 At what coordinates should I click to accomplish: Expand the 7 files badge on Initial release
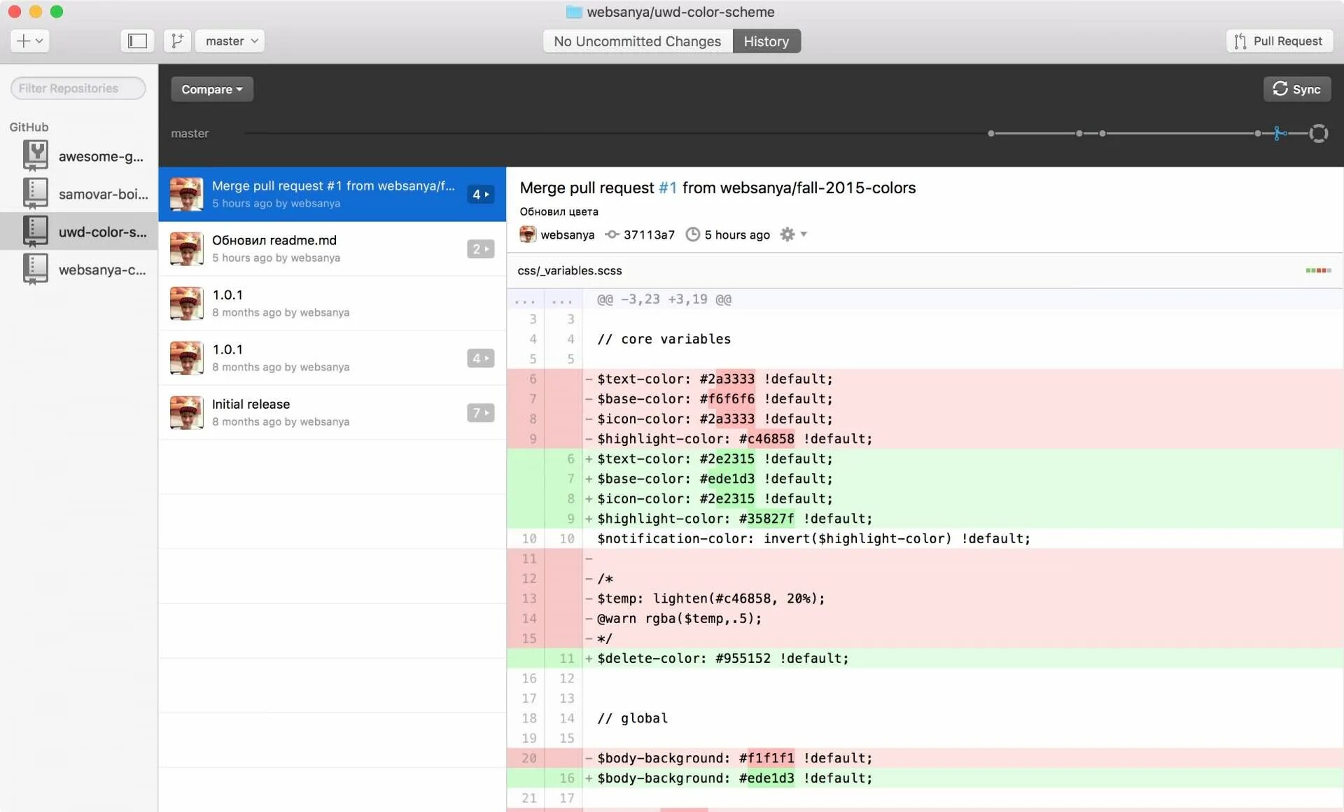[x=480, y=413]
